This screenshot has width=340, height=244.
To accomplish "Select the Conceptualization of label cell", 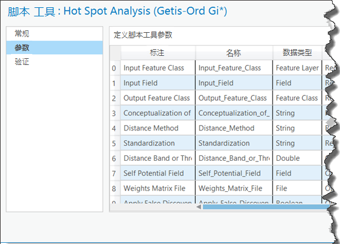I will pos(158,113).
